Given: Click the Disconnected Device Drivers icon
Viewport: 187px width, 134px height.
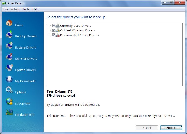Looking at the screenshot, I should click(x=58, y=35).
